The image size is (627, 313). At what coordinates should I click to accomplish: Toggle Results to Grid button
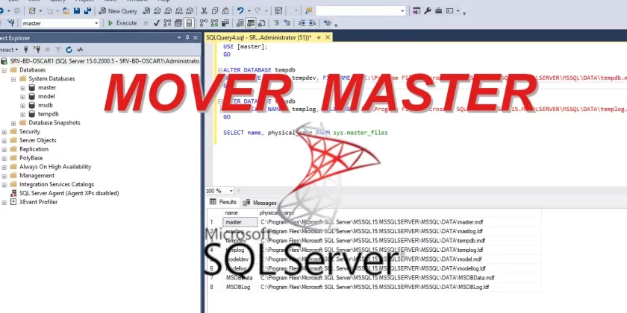point(251,23)
